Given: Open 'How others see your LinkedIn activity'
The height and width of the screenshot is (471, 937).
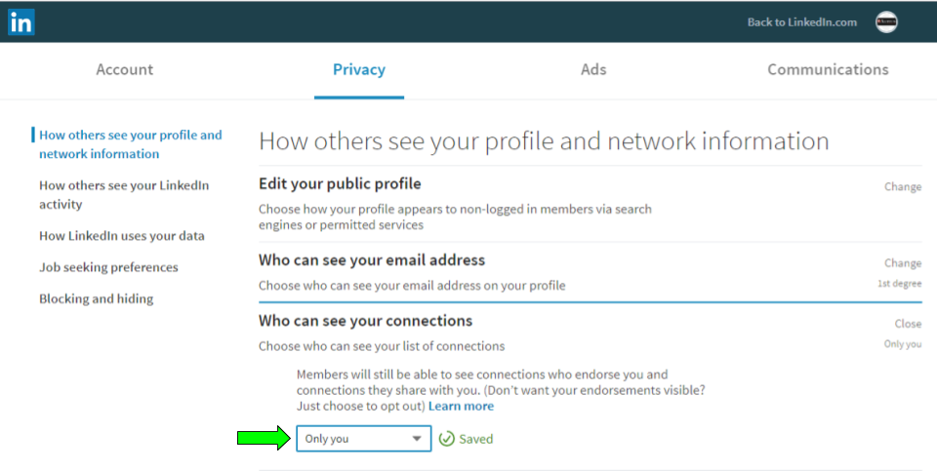Looking at the screenshot, I should (124, 194).
